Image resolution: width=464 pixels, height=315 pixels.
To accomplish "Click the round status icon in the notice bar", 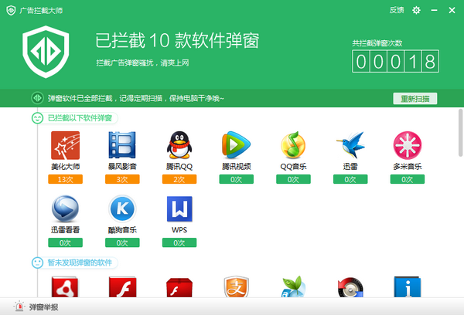I will pos(37,98).
